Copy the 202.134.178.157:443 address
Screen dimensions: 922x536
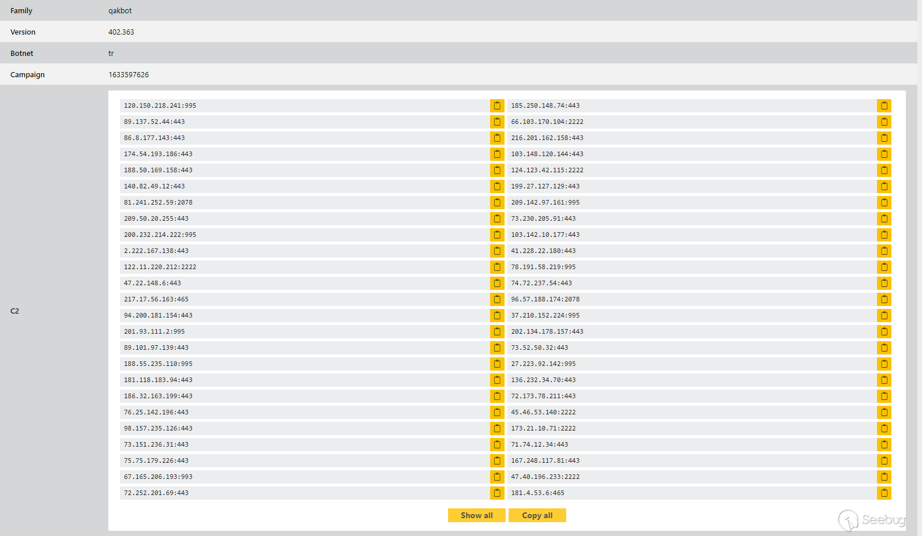click(x=884, y=331)
